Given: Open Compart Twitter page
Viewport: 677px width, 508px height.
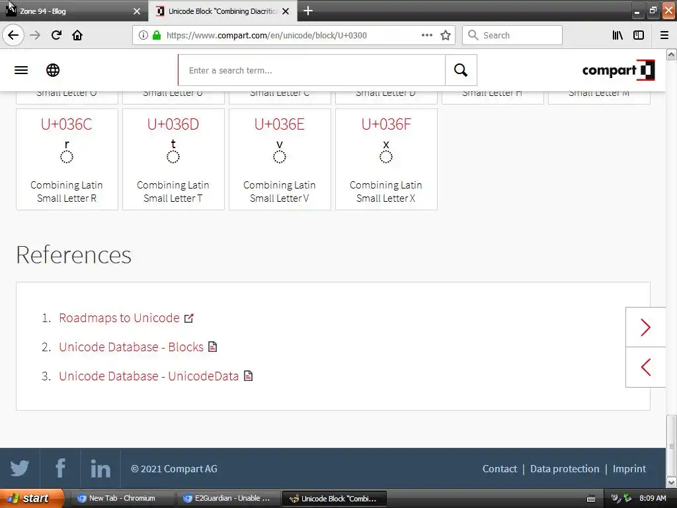Looking at the screenshot, I should click(20, 468).
